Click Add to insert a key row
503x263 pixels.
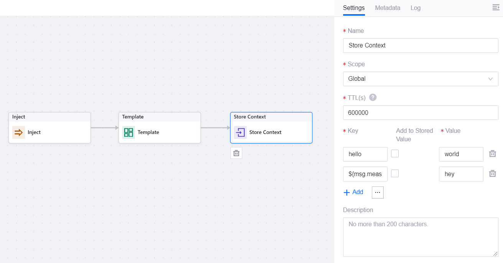point(353,192)
